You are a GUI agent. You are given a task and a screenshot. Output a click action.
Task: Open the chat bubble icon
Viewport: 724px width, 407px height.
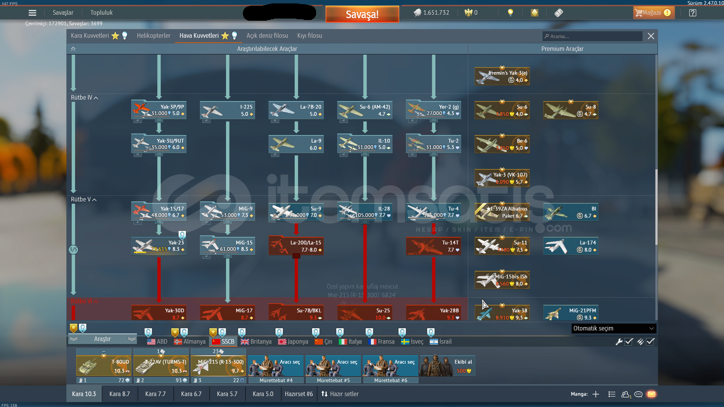pos(638,394)
